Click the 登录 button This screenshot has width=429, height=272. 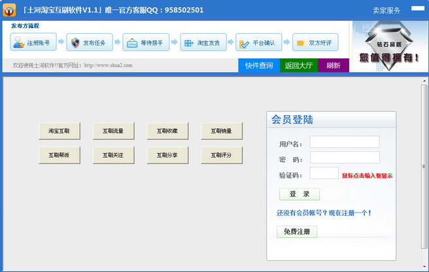300,194
